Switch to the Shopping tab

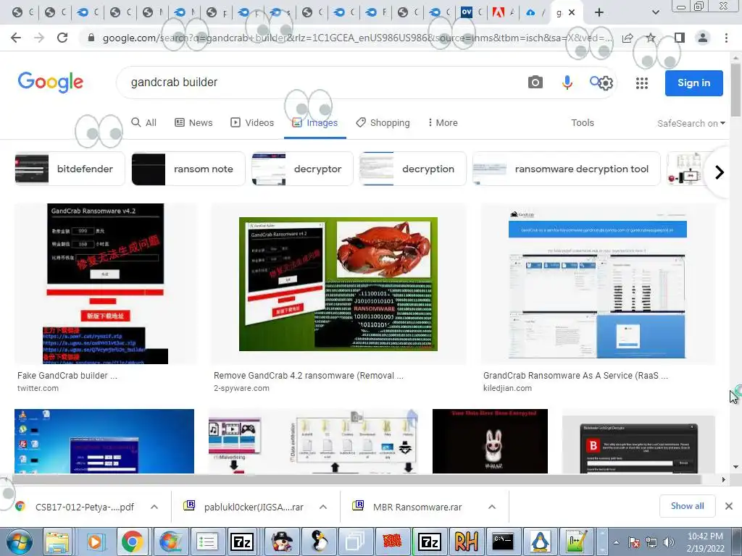coord(383,122)
